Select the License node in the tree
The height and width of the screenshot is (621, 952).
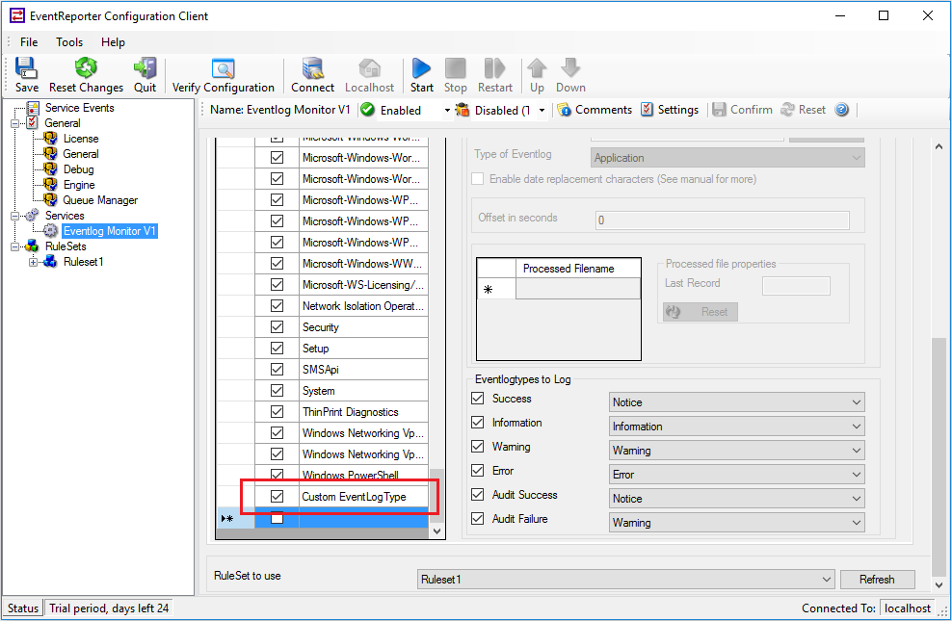click(x=81, y=139)
